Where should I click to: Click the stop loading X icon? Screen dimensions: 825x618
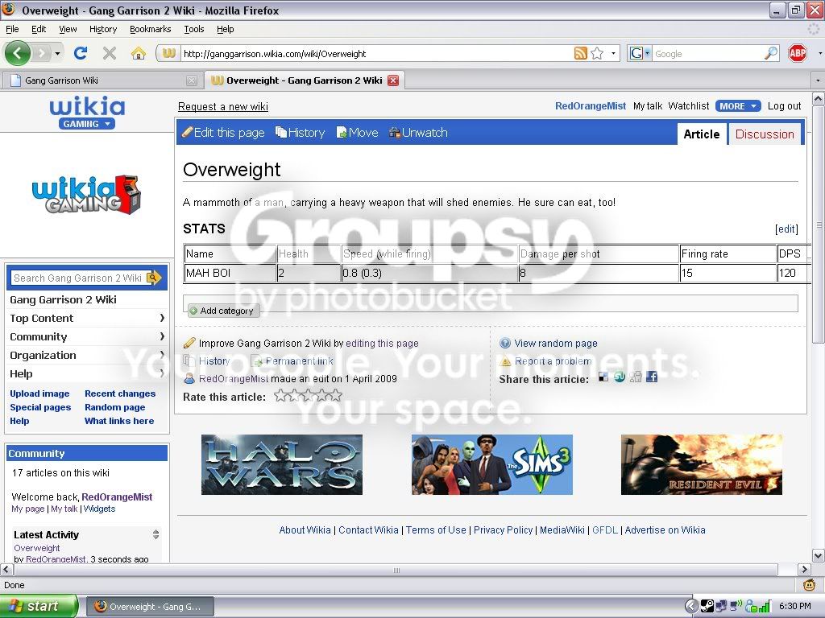point(110,53)
